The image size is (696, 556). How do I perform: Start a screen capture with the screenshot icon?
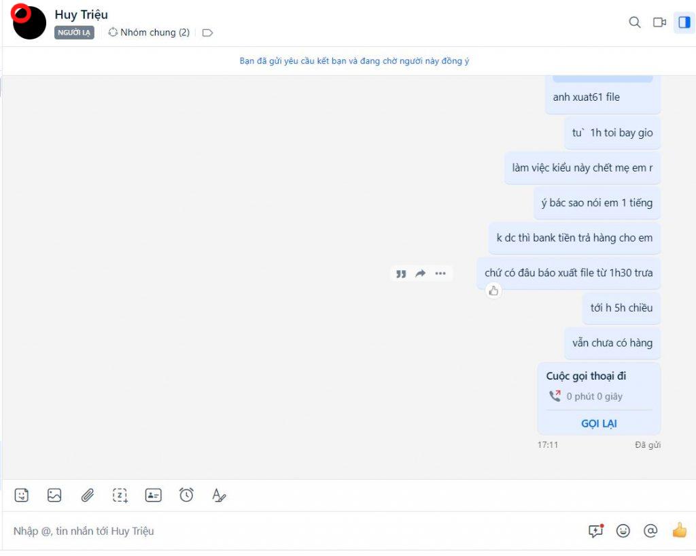(120, 495)
